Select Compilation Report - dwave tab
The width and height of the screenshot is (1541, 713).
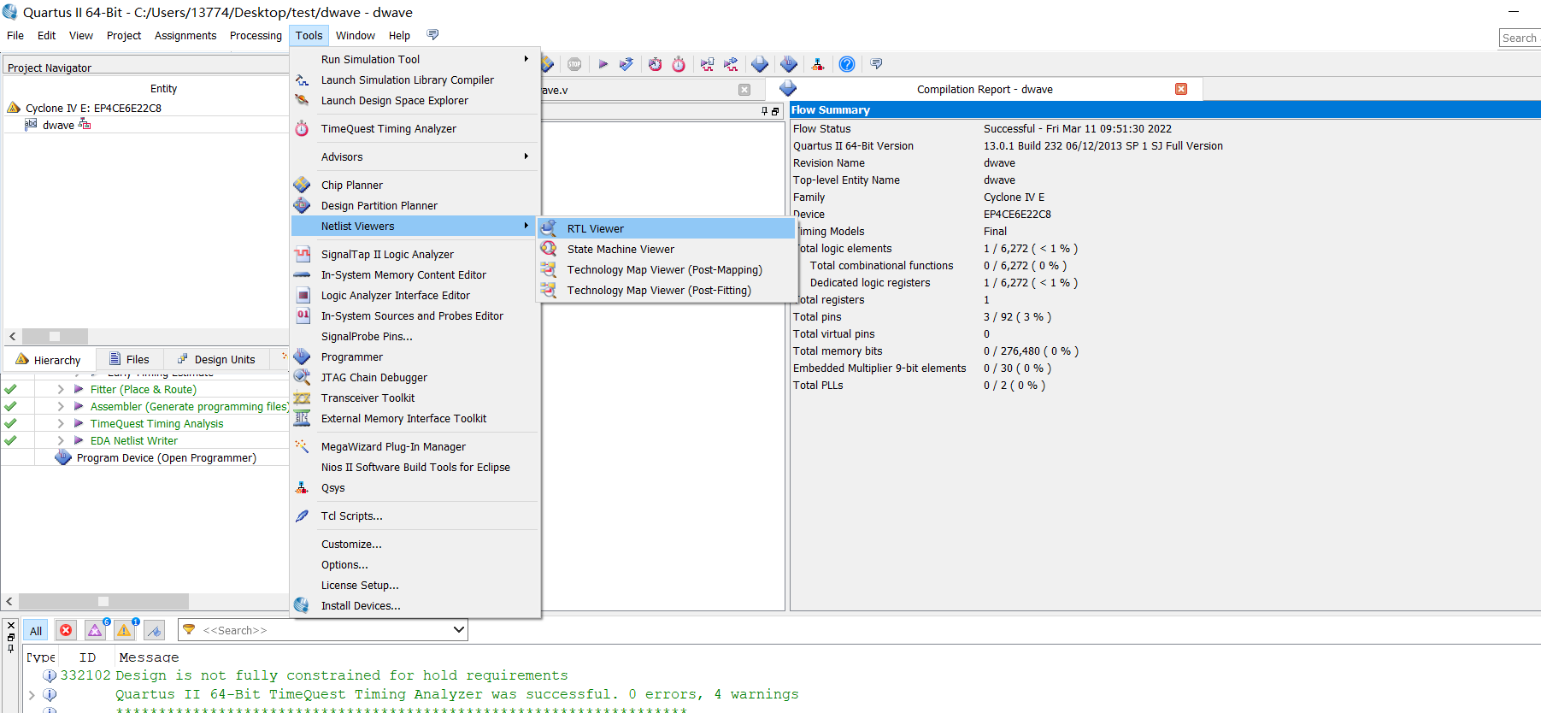[985, 89]
